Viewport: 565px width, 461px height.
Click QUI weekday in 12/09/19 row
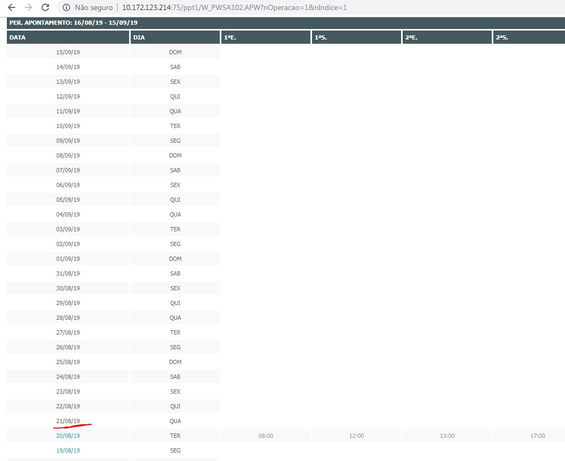click(x=175, y=96)
